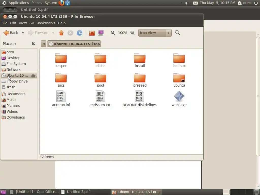260x195 pixels.
Task: Select the md5sum.txt file icon
Action: pyautogui.click(x=100, y=96)
